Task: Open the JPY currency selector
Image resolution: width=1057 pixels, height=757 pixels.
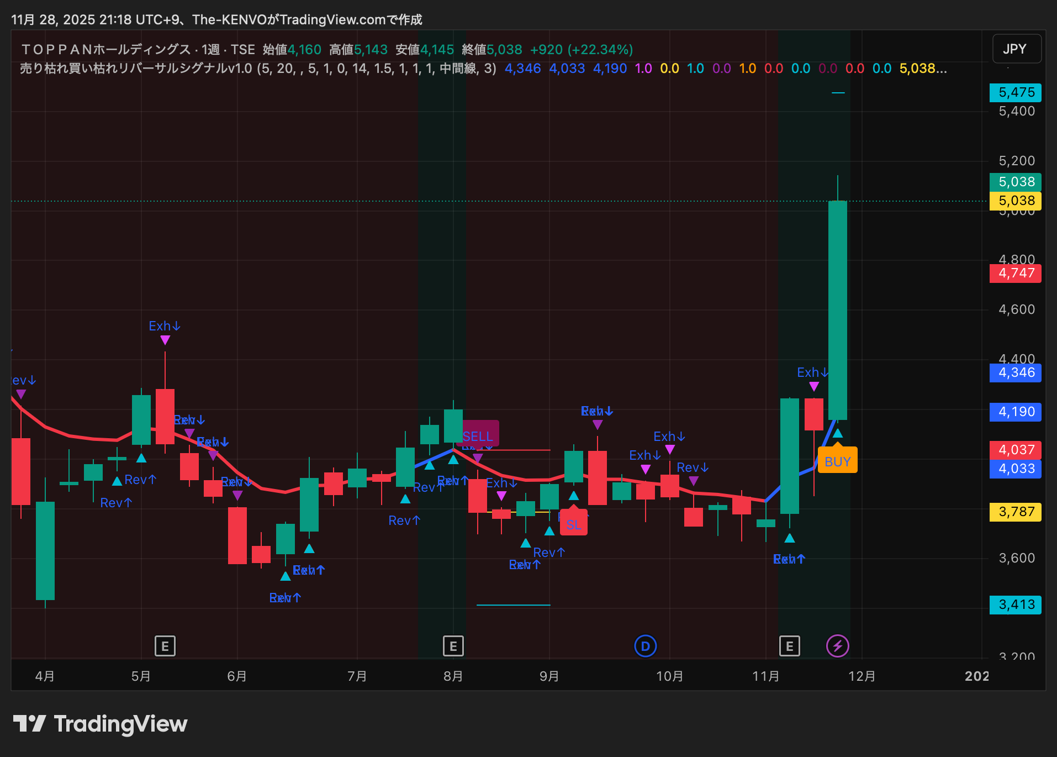Action: pos(1016,49)
